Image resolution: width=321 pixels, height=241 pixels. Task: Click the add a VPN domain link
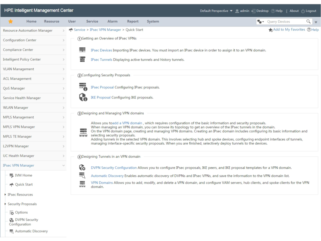point(127,123)
